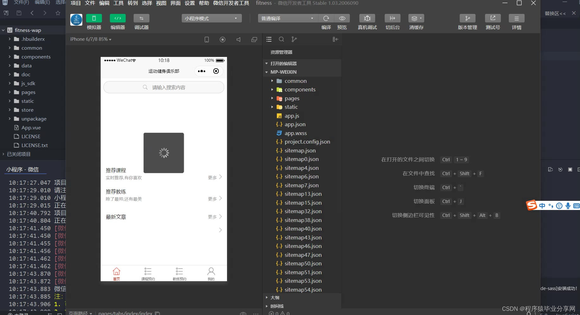Click HBuilderX bookmark star icon

(58, 13)
